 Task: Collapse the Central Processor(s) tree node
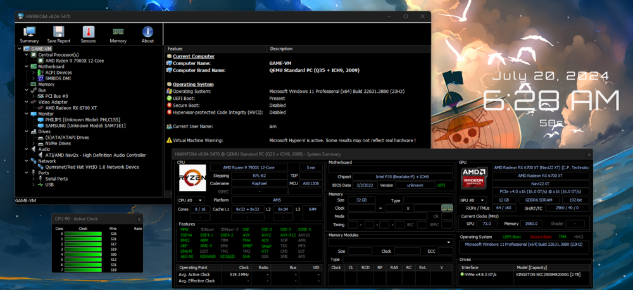[26, 55]
